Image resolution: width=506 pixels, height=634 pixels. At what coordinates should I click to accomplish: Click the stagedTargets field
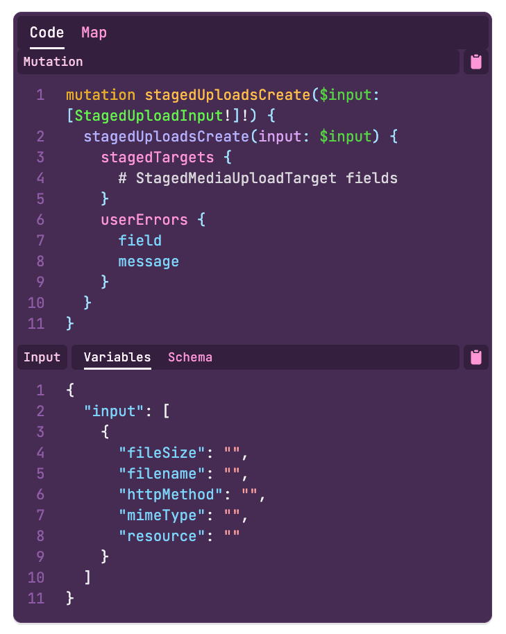pyautogui.click(x=158, y=157)
